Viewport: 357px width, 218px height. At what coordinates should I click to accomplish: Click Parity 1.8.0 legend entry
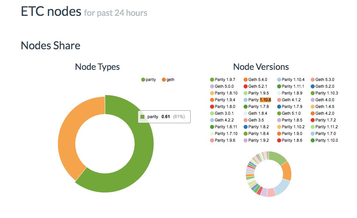point(223,106)
